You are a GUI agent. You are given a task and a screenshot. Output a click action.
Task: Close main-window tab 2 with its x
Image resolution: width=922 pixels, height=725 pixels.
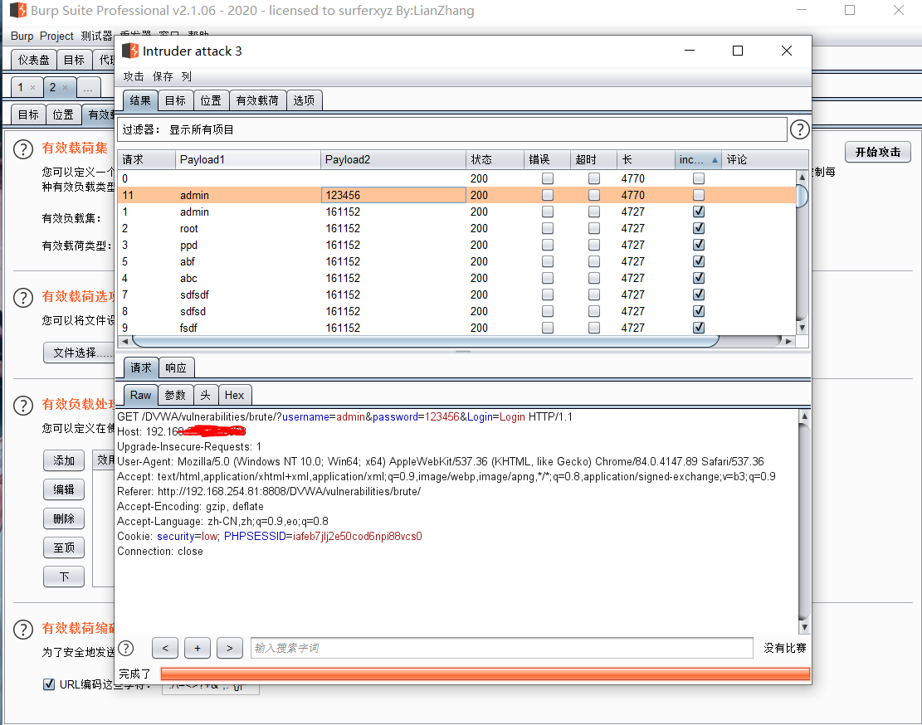click(66, 88)
